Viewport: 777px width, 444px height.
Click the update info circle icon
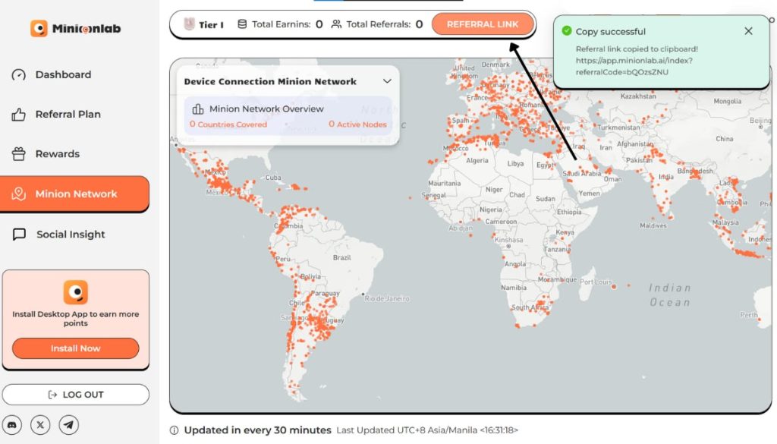175,430
